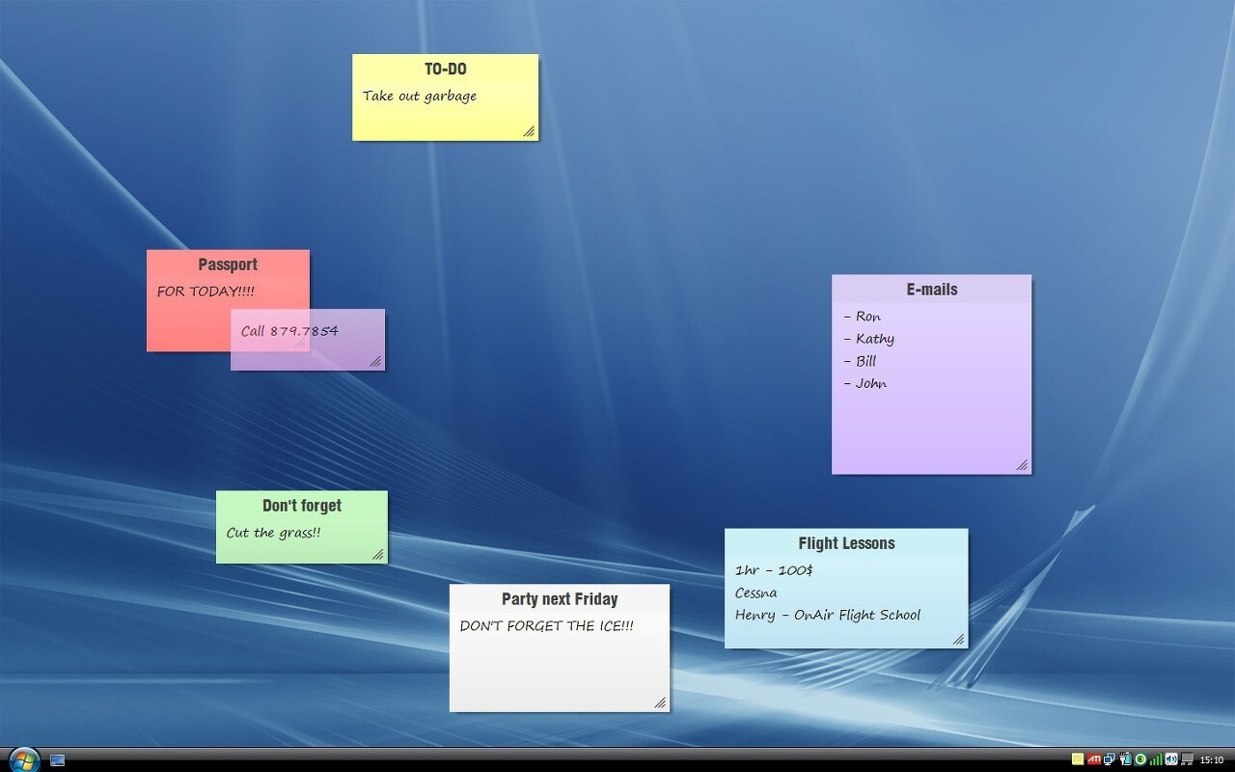The width and height of the screenshot is (1235, 772).
Task: Click the Passport note title
Action: tap(228, 264)
